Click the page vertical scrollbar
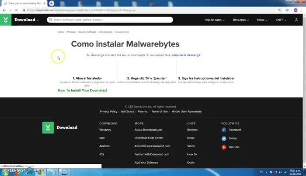This screenshot has width=306, height=176. tap(304, 91)
